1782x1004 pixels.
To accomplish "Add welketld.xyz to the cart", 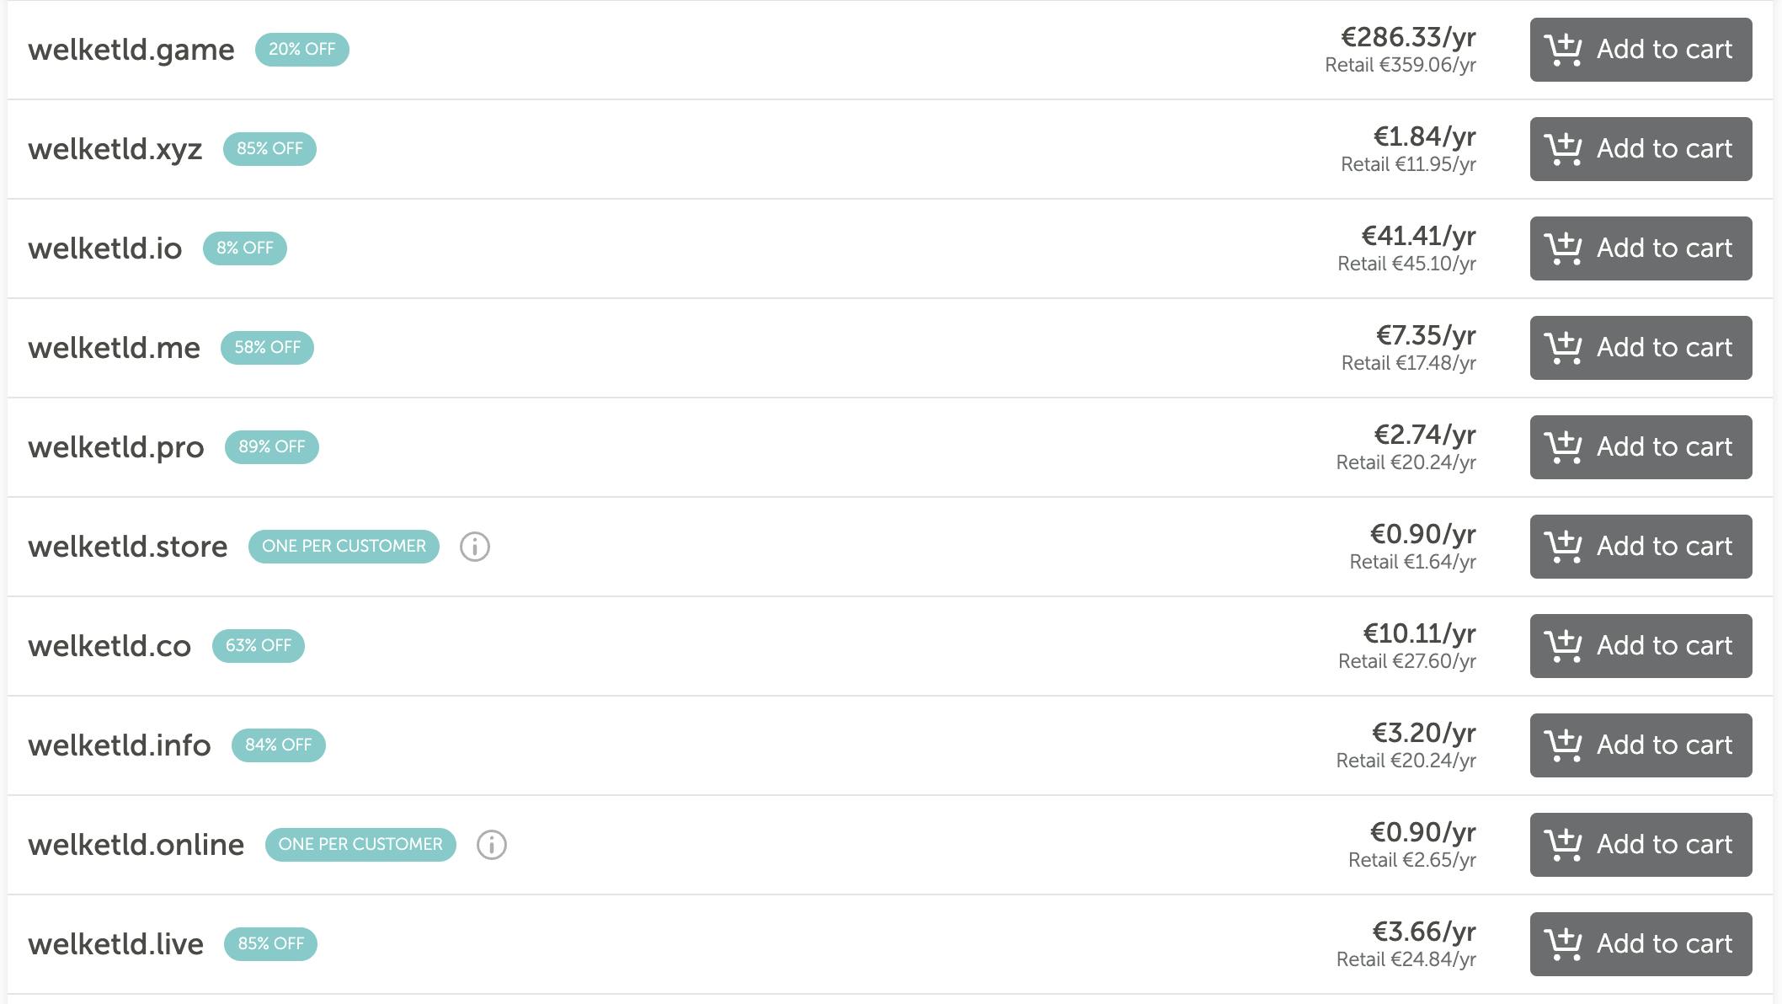I will coord(1641,149).
